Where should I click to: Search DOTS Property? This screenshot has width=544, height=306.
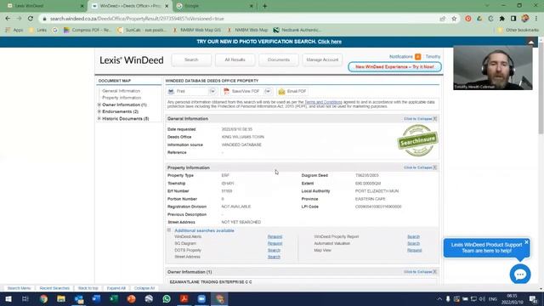274,250
